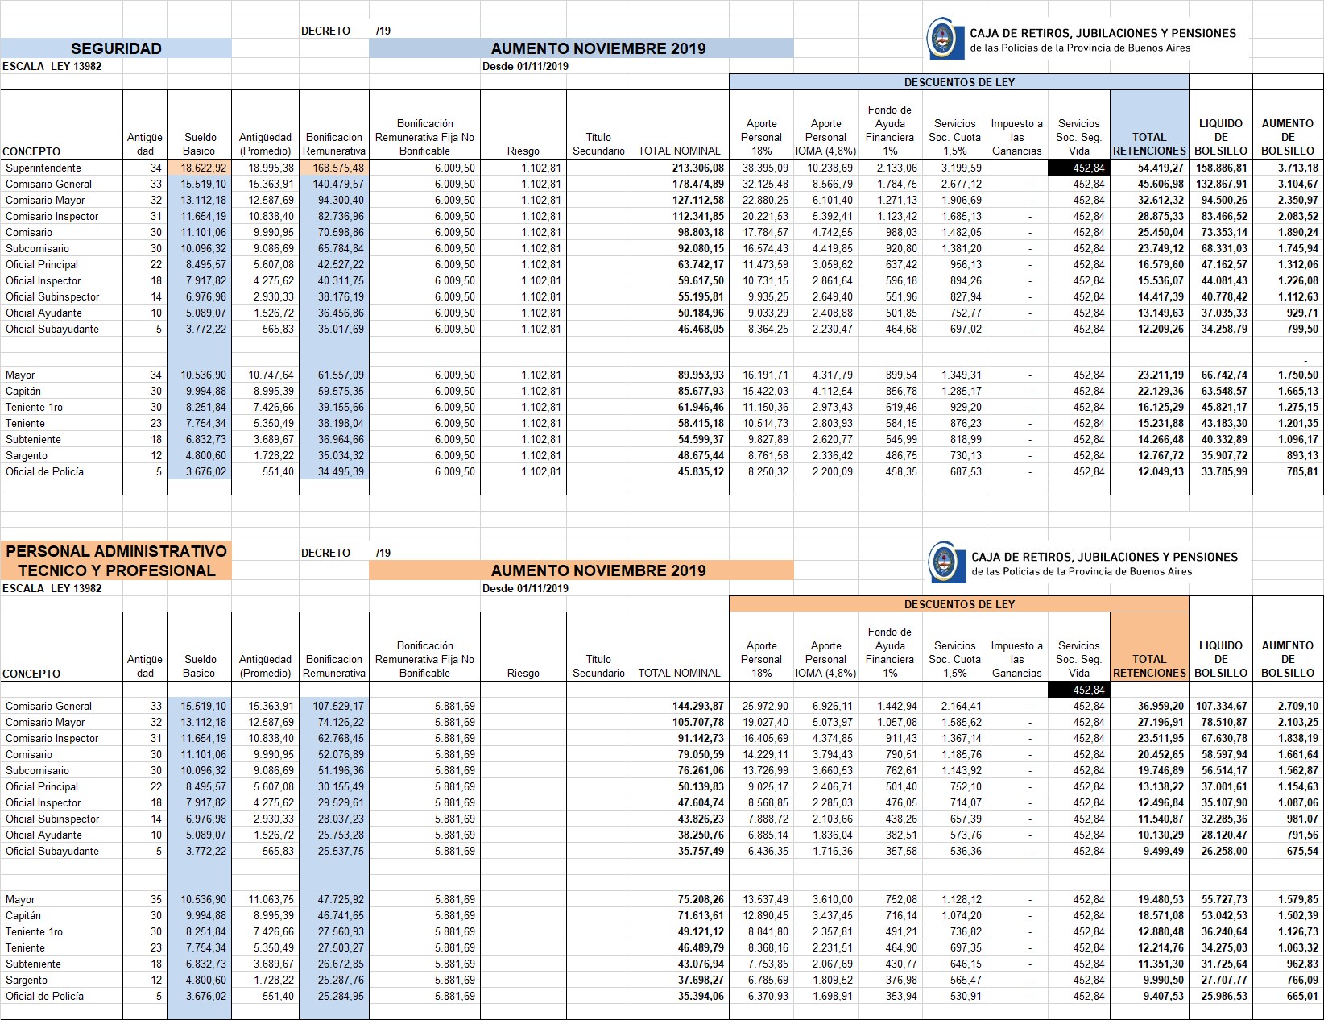
Task: Click the total nominal 75.208,26
Action: [x=701, y=899]
